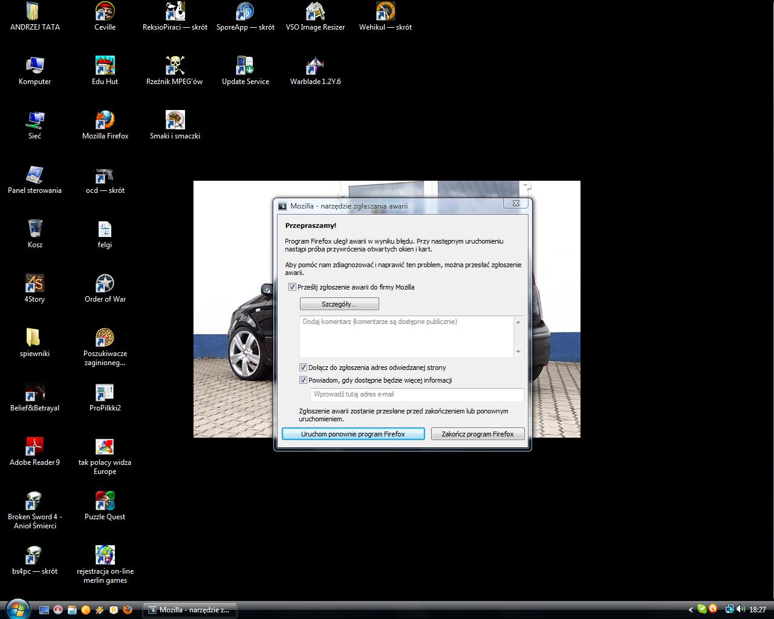774x619 pixels.
Task: Click the e-mail address input field
Action: (417, 394)
